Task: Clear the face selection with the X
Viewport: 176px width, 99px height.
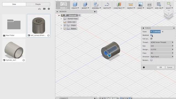Action: tap(163, 32)
